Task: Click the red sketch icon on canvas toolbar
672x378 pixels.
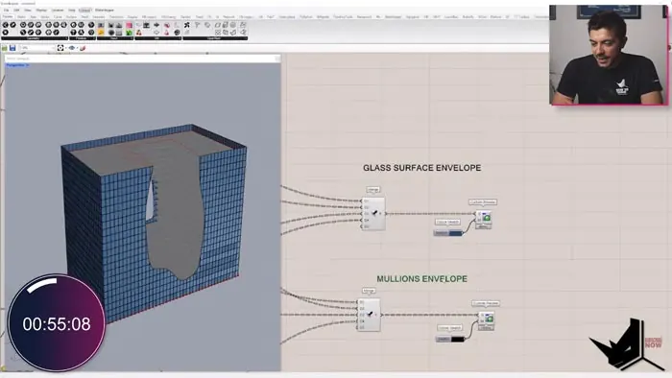Action: (x=83, y=48)
